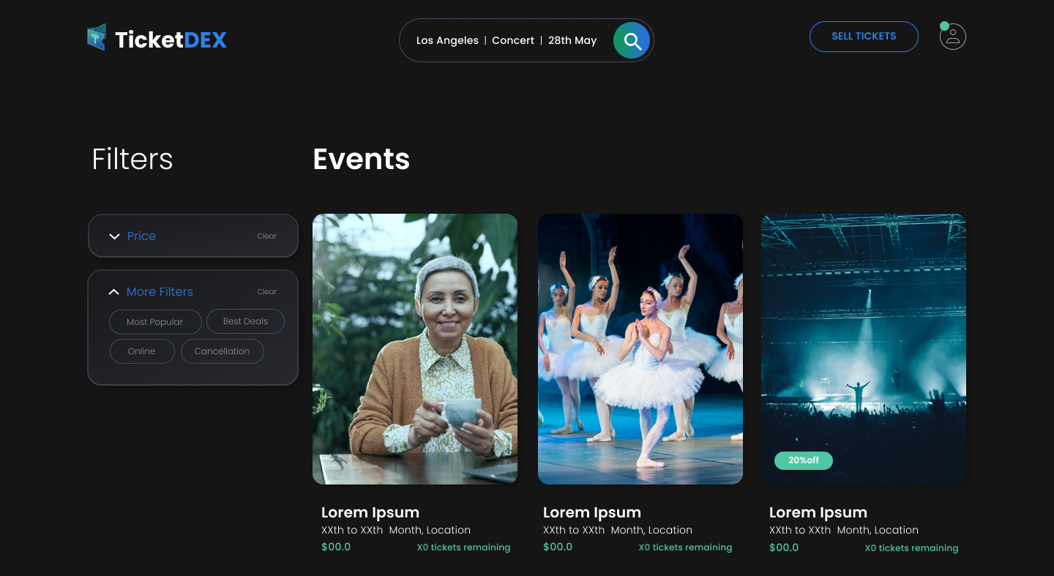1054x576 pixels.
Task: Activate the Cancellation filter
Action: (222, 351)
